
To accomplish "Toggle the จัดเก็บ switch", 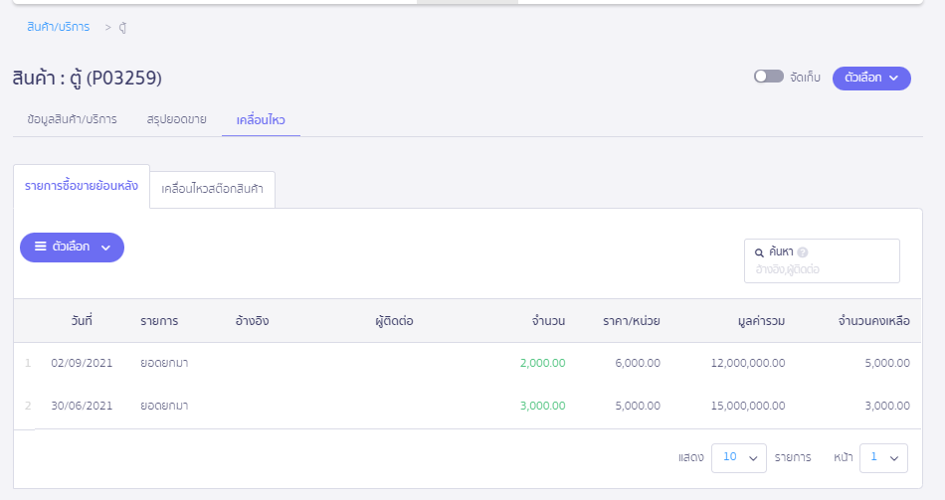I will click(x=768, y=77).
